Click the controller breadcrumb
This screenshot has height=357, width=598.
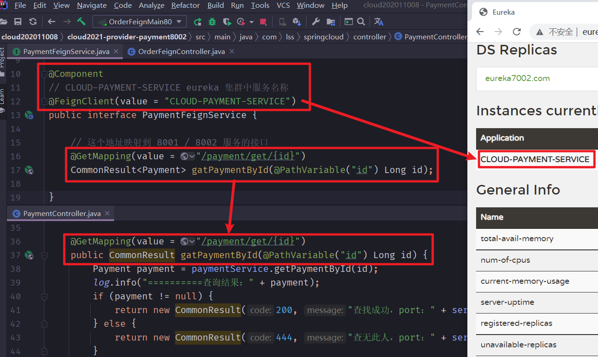click(370, 37)
